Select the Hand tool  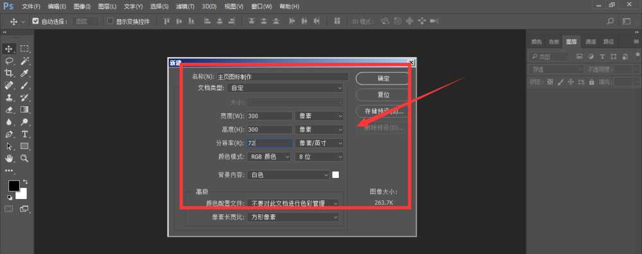[x=9, y=158]
